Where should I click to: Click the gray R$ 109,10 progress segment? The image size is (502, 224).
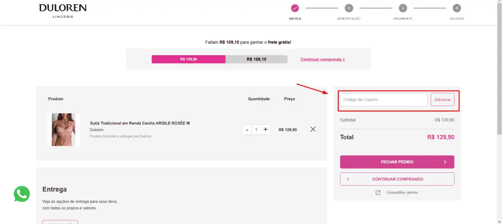tap(256, 59)
